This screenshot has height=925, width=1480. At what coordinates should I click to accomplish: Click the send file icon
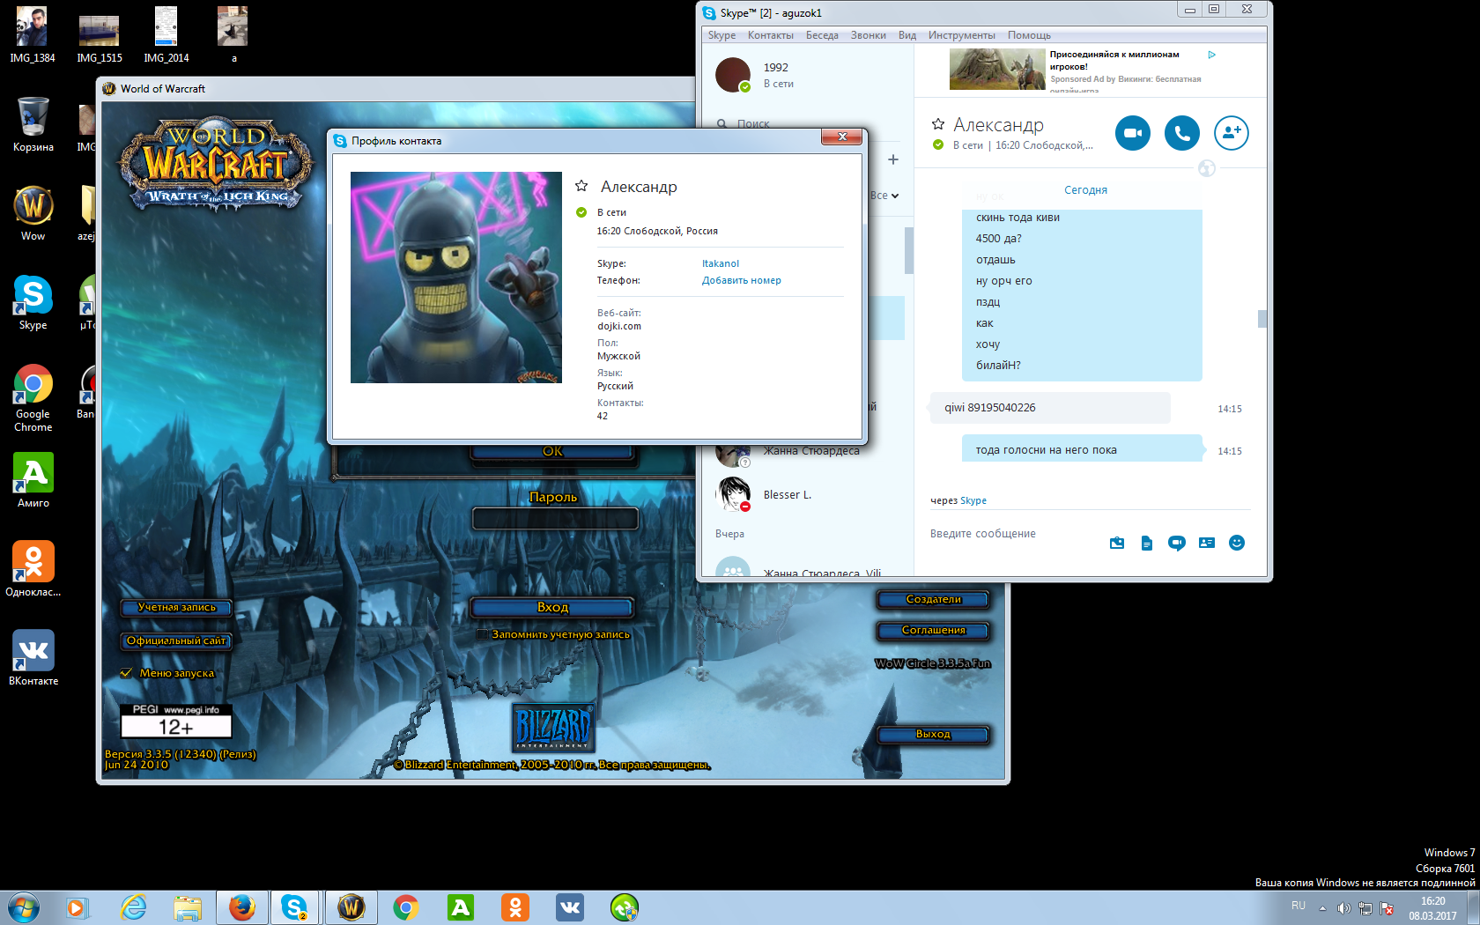point(1146,543)
